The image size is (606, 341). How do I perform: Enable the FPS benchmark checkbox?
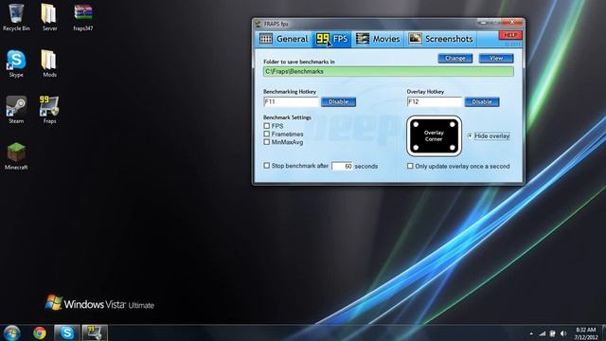(267, 126)
